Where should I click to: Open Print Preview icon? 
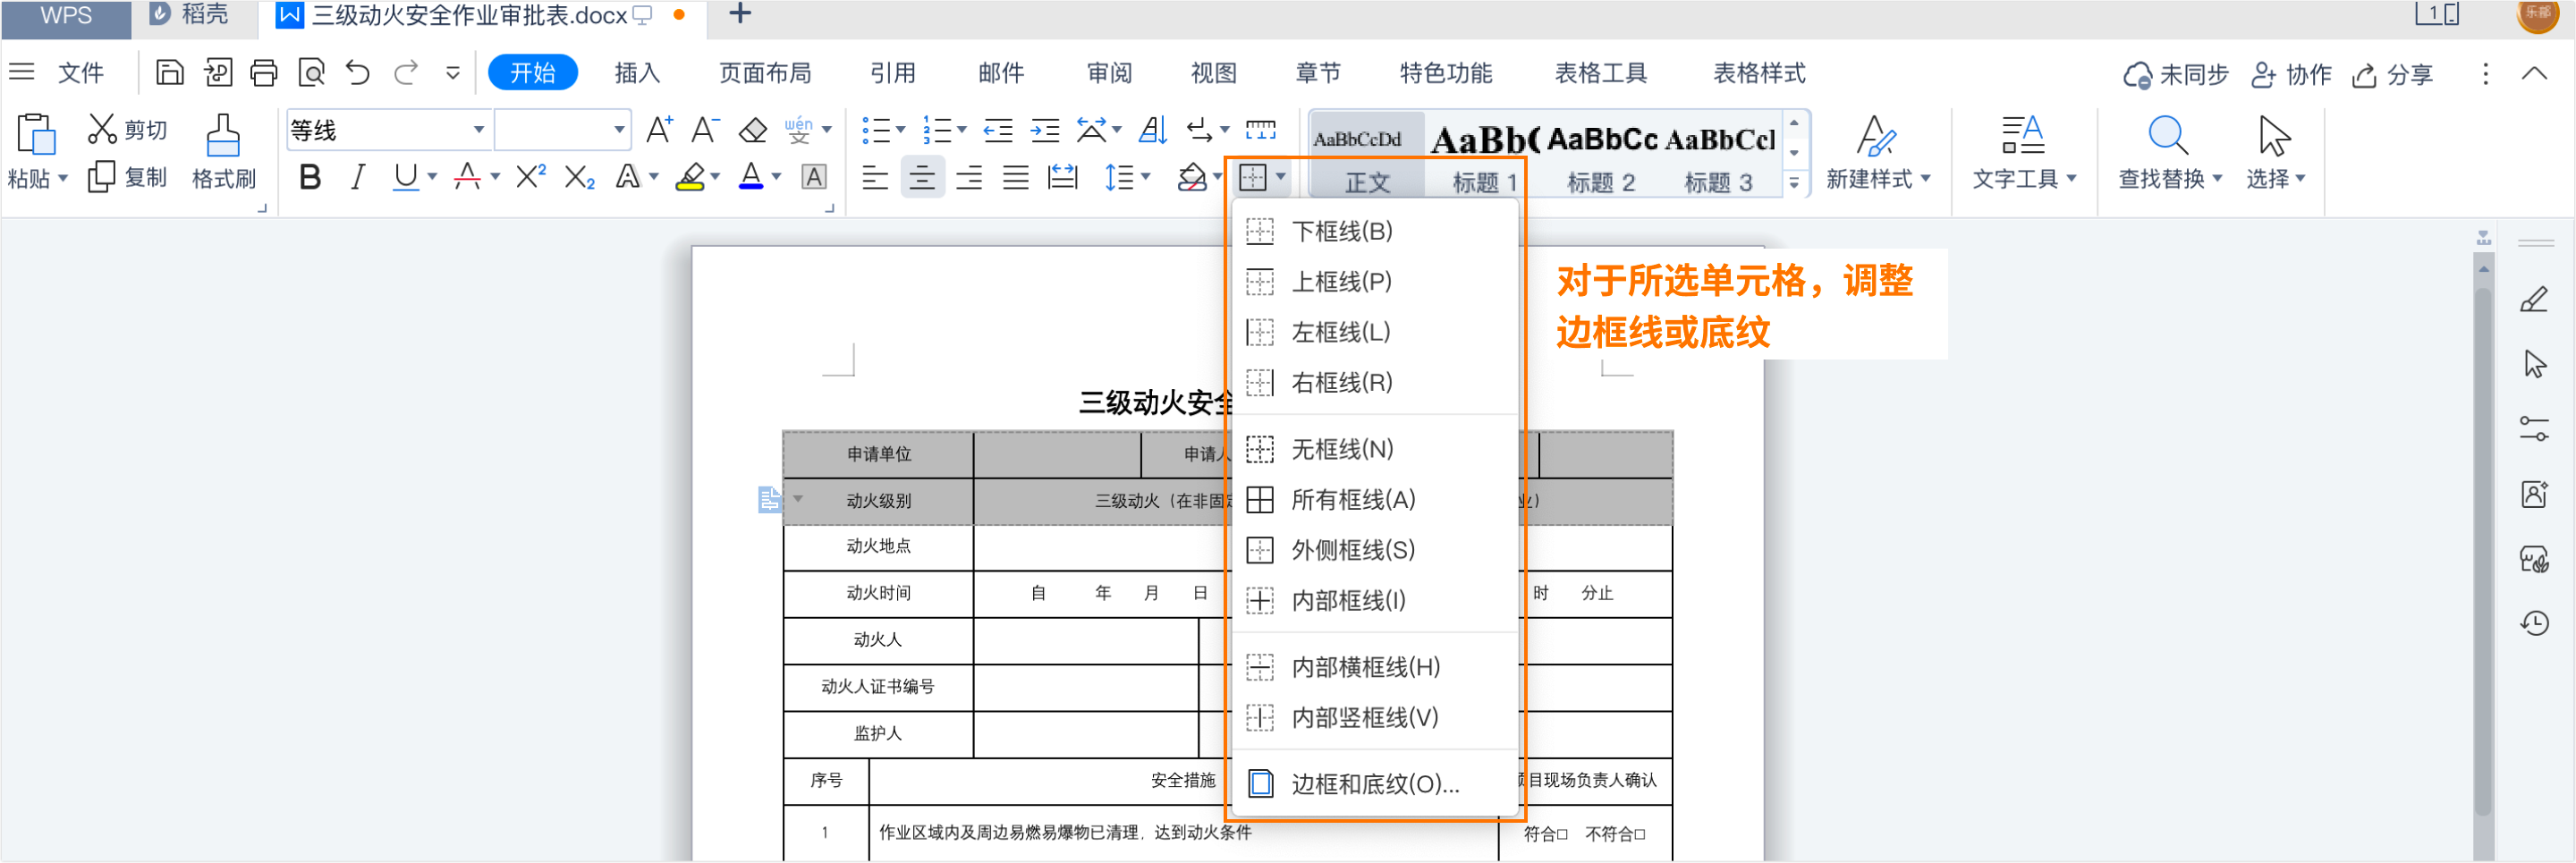312,73
